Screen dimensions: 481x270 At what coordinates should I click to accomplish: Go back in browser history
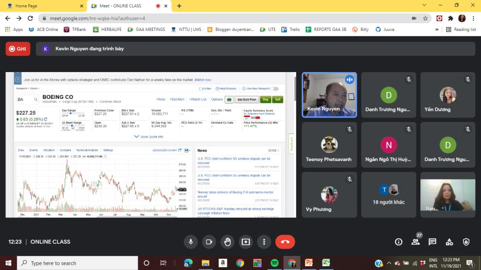(8, 18)
